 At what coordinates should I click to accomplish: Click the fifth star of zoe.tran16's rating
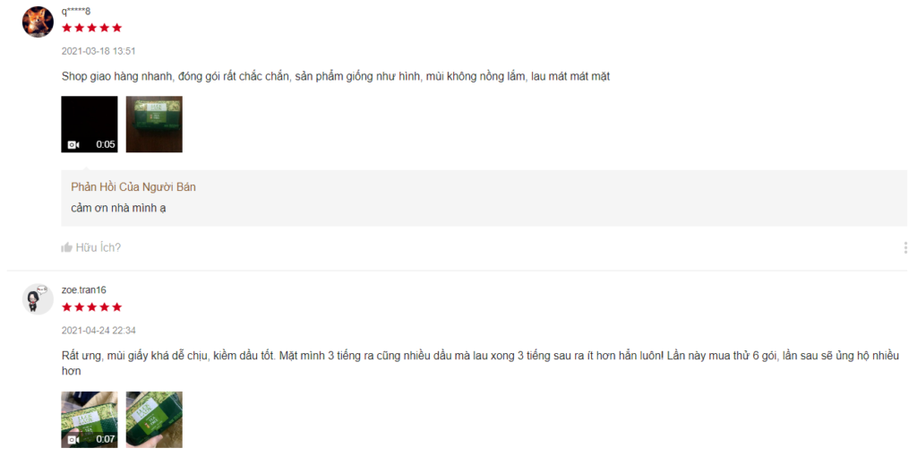[117, 307]
